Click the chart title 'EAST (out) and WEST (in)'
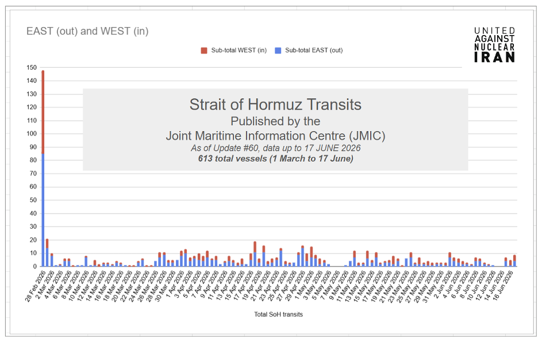The width and height of the screenshot is (538, 338). pyautogui.click(x=87, y=31)
